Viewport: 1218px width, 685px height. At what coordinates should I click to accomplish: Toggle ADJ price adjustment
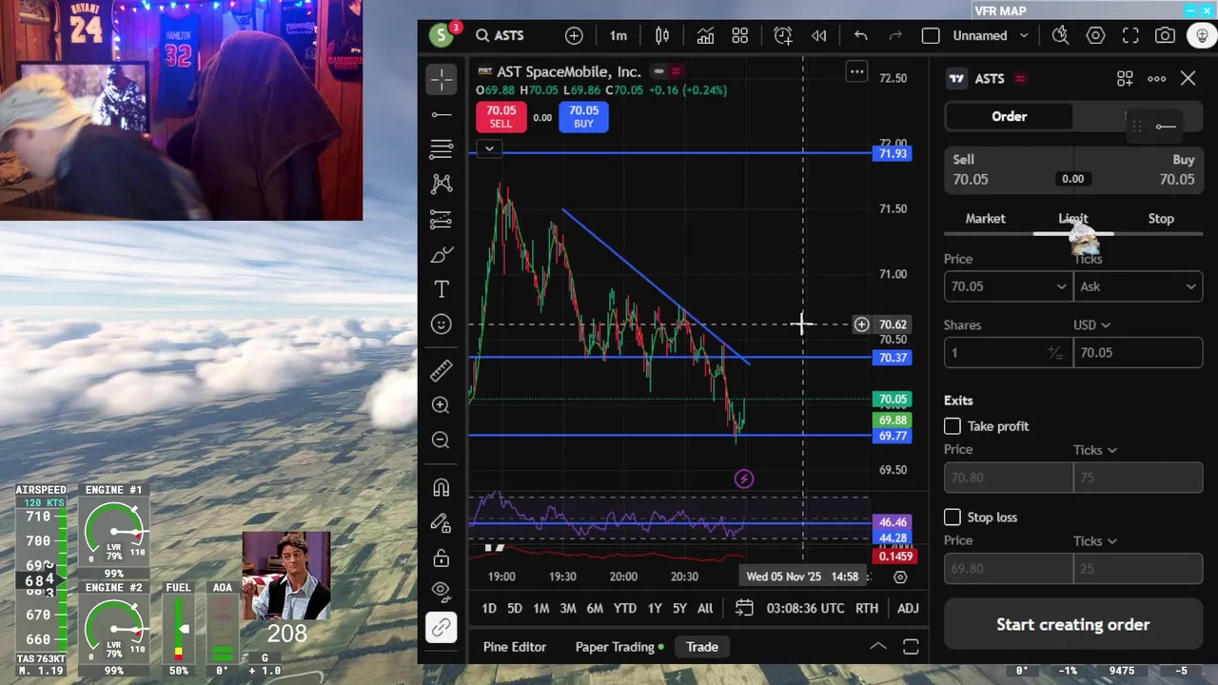coord(908,608)
